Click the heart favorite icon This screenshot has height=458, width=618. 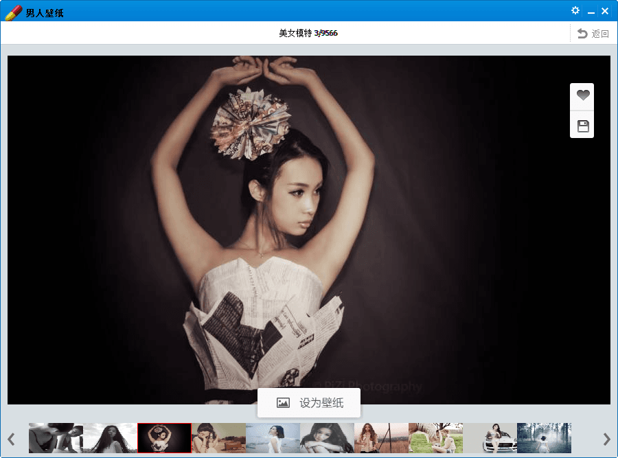coord(582,96)
